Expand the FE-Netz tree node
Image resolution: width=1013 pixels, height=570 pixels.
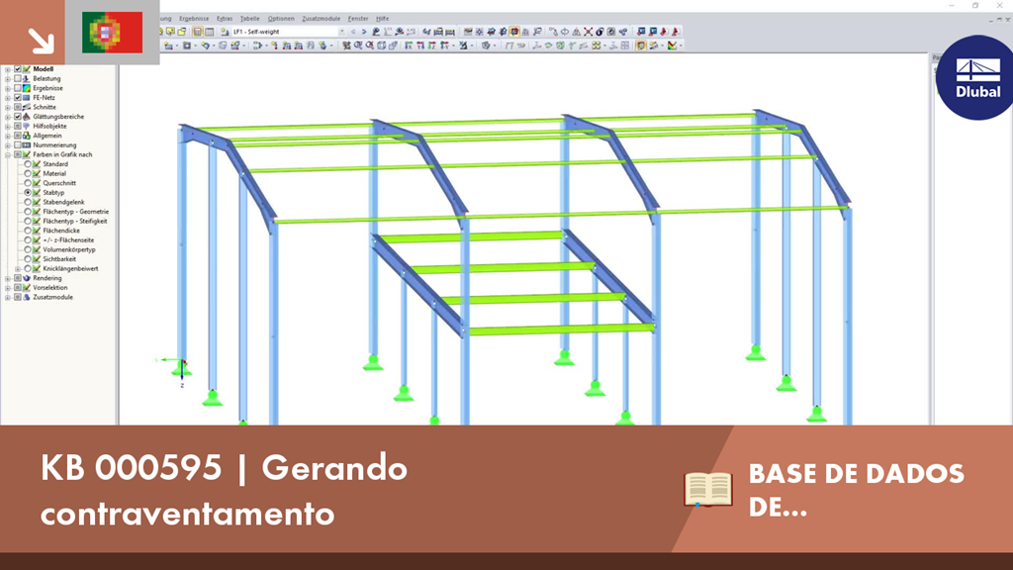click(8, 98)
